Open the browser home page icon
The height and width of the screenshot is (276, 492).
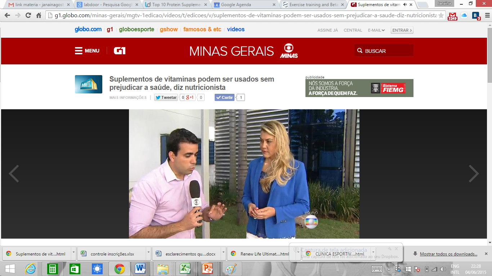click(39, 16)
